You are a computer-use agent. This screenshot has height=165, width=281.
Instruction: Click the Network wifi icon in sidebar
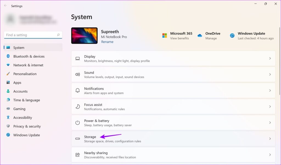pos(8,65)
